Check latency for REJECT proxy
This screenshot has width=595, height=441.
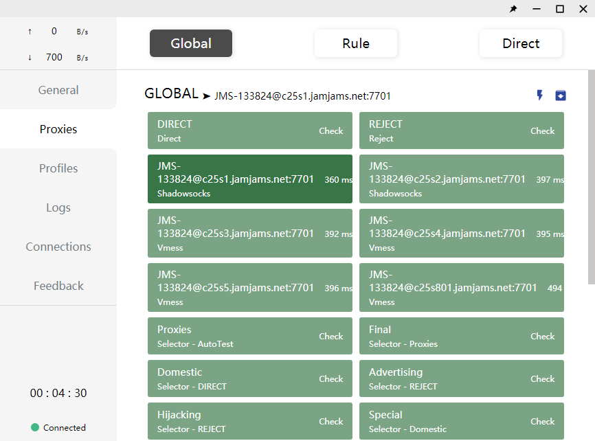(x=542, y=131)
